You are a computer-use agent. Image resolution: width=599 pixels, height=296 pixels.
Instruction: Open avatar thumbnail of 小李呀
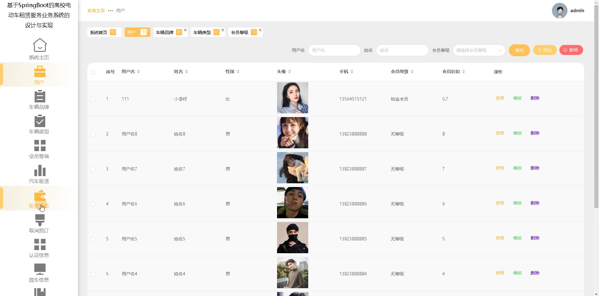293,98
